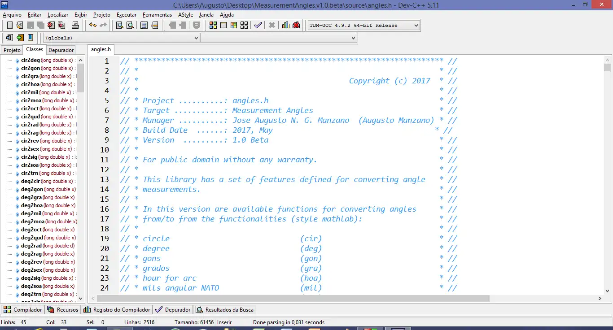Screen dimensions: 613x330
Task: Click the 'Inserir' status bar indicator
Action: (224, 322)
